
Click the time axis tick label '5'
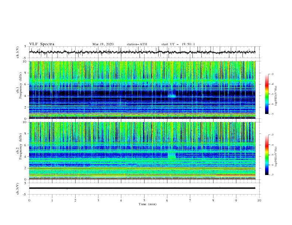144,200
